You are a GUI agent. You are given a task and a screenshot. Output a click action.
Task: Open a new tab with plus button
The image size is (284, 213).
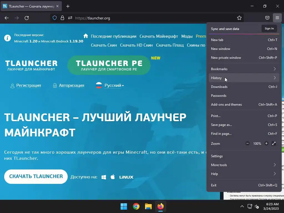(68, 6)
